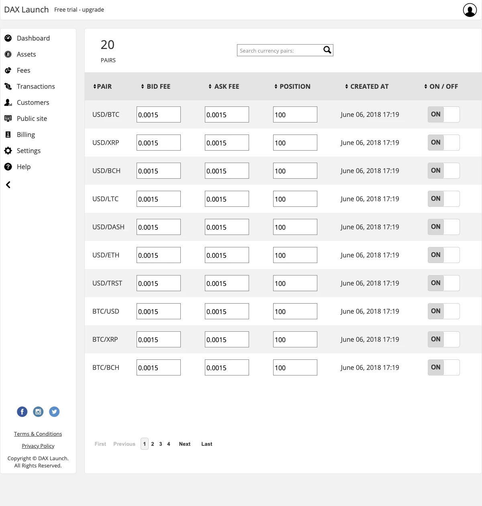The height and width of the screenshot is (506, 482).
Task: Click the Billing receipt icon
Action: (8, 135)
